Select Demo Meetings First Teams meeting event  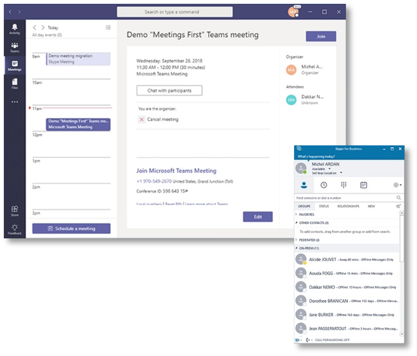[x=78, y=124]
